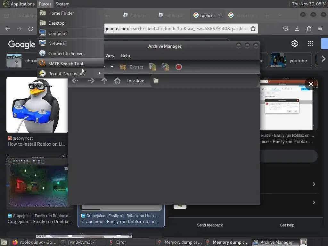Click the Firefox URL address bar
328x246 pixels.
(176, 29)
